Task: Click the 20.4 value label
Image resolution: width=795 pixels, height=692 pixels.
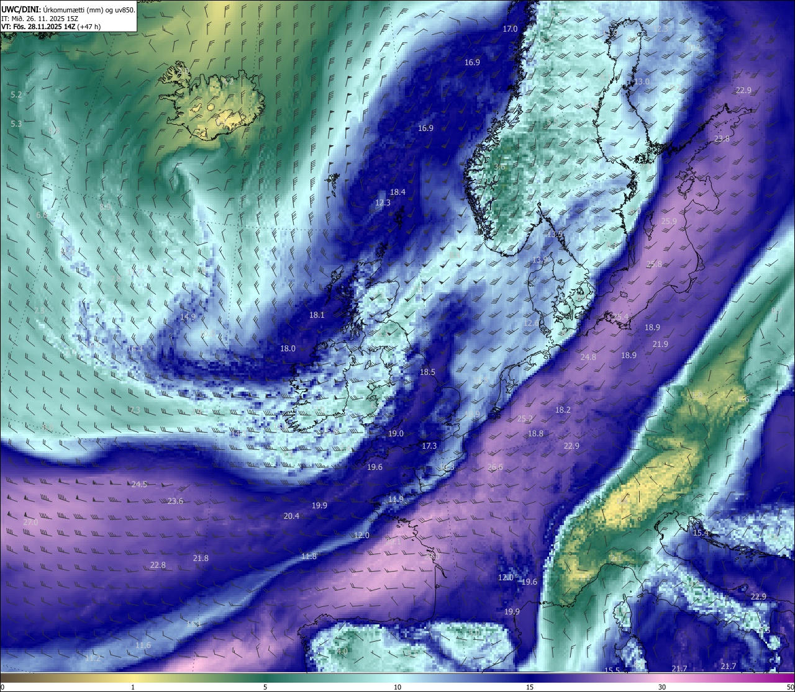Action: click(291, 516)
